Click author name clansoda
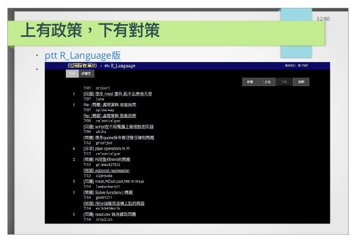356x252 pixels. click(104, 176)
